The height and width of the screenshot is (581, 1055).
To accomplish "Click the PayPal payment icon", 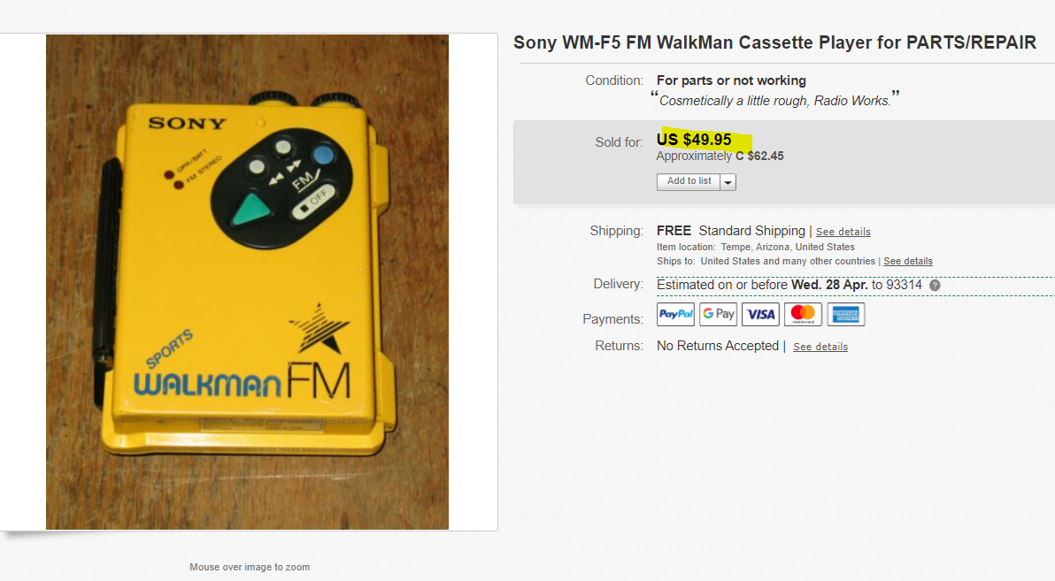I will pyautogui.click(x=675, y=314).
